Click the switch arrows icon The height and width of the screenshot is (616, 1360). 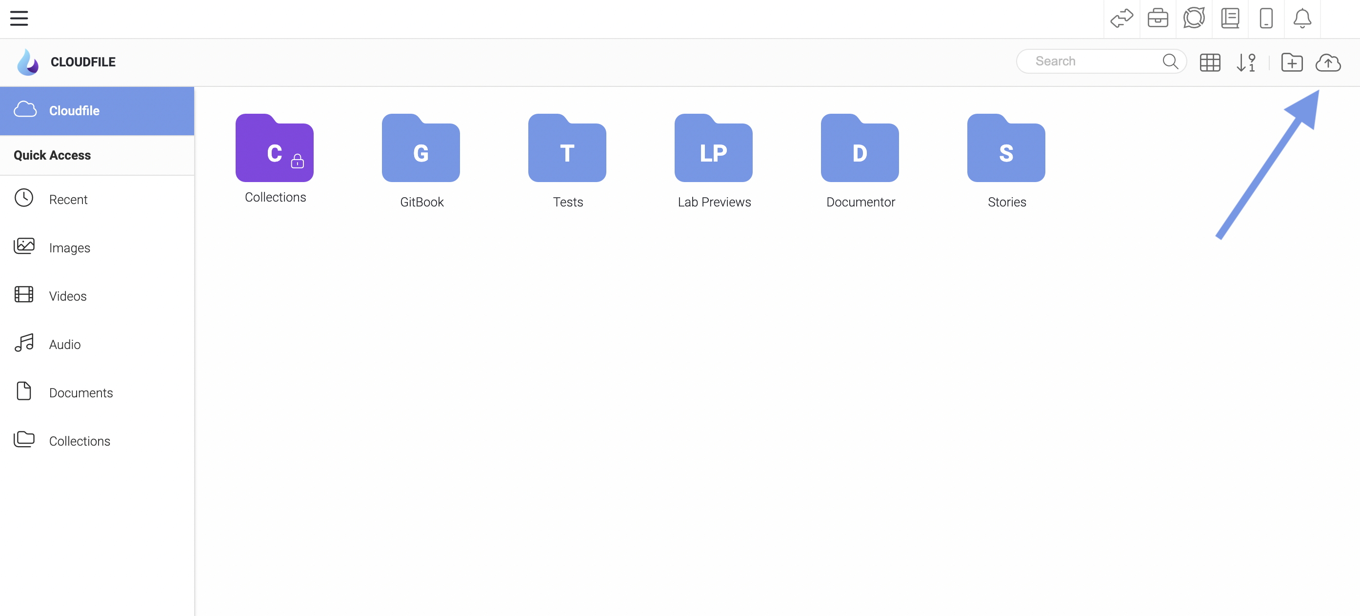[x=1121, y=19]
